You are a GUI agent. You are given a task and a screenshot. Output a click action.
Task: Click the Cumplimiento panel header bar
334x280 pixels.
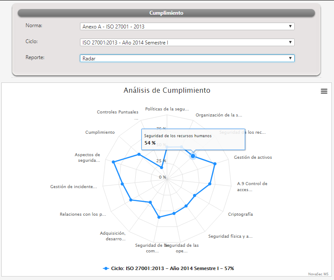[166, 13]
